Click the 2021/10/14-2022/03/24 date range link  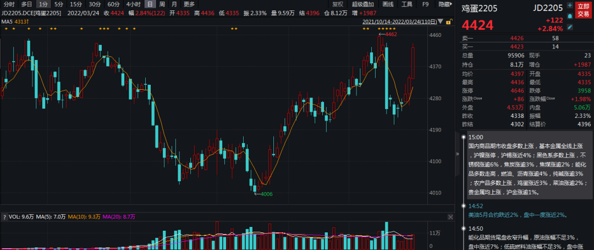point(399,22)
